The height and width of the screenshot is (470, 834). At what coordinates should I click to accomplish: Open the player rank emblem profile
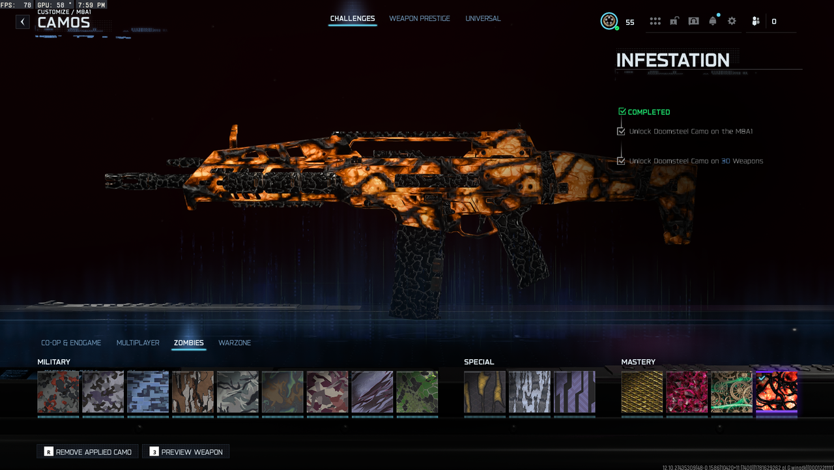tap(609, 22)
